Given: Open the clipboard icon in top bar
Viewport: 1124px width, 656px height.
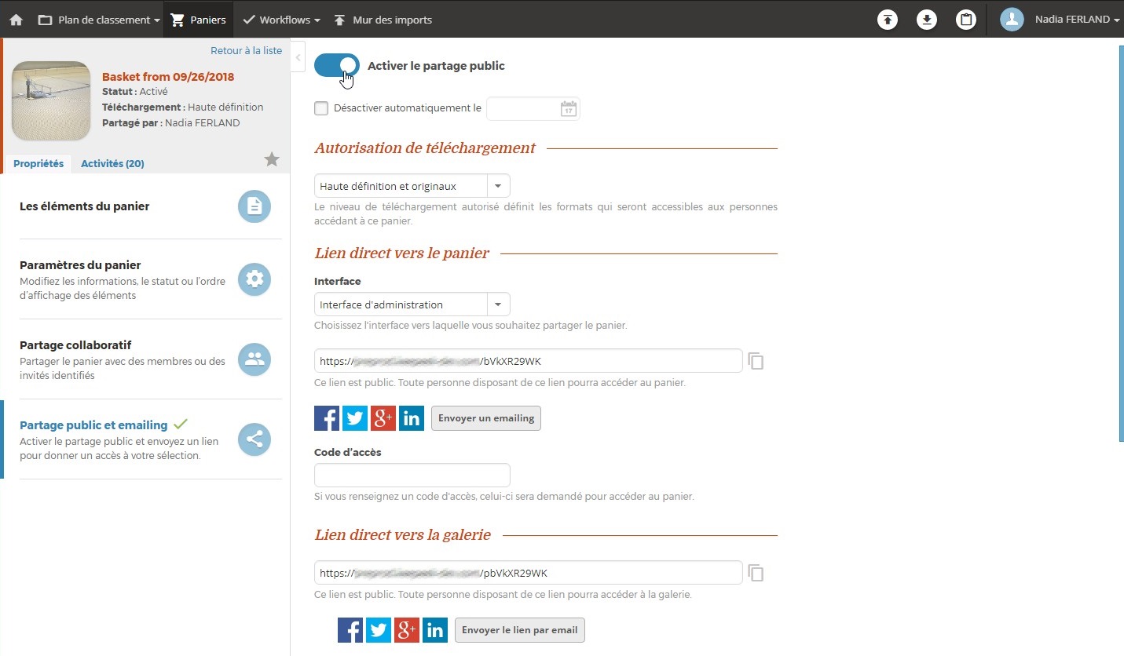Looking at the screenshot, I should (x=966, y=20).
